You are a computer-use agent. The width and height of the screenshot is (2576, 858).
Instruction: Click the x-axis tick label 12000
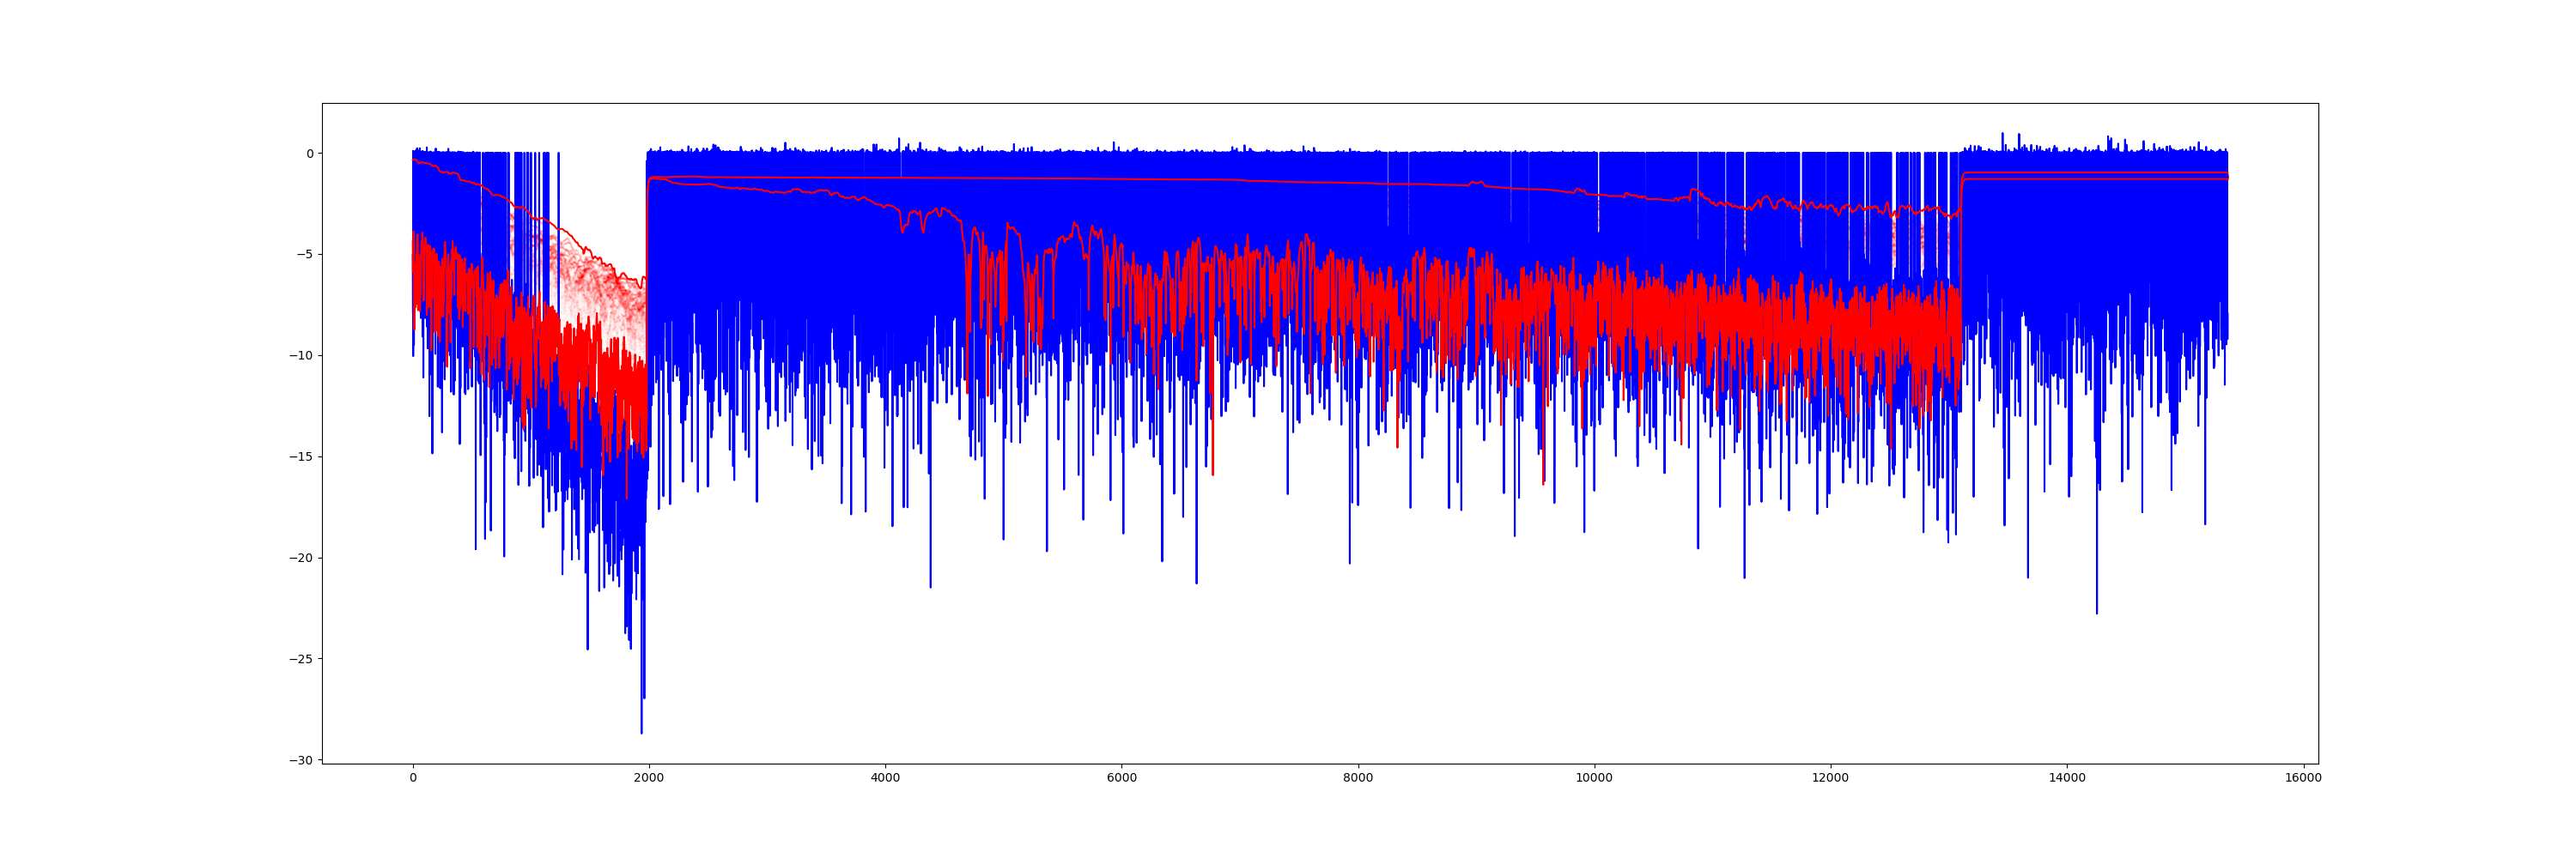point(1831,778)
